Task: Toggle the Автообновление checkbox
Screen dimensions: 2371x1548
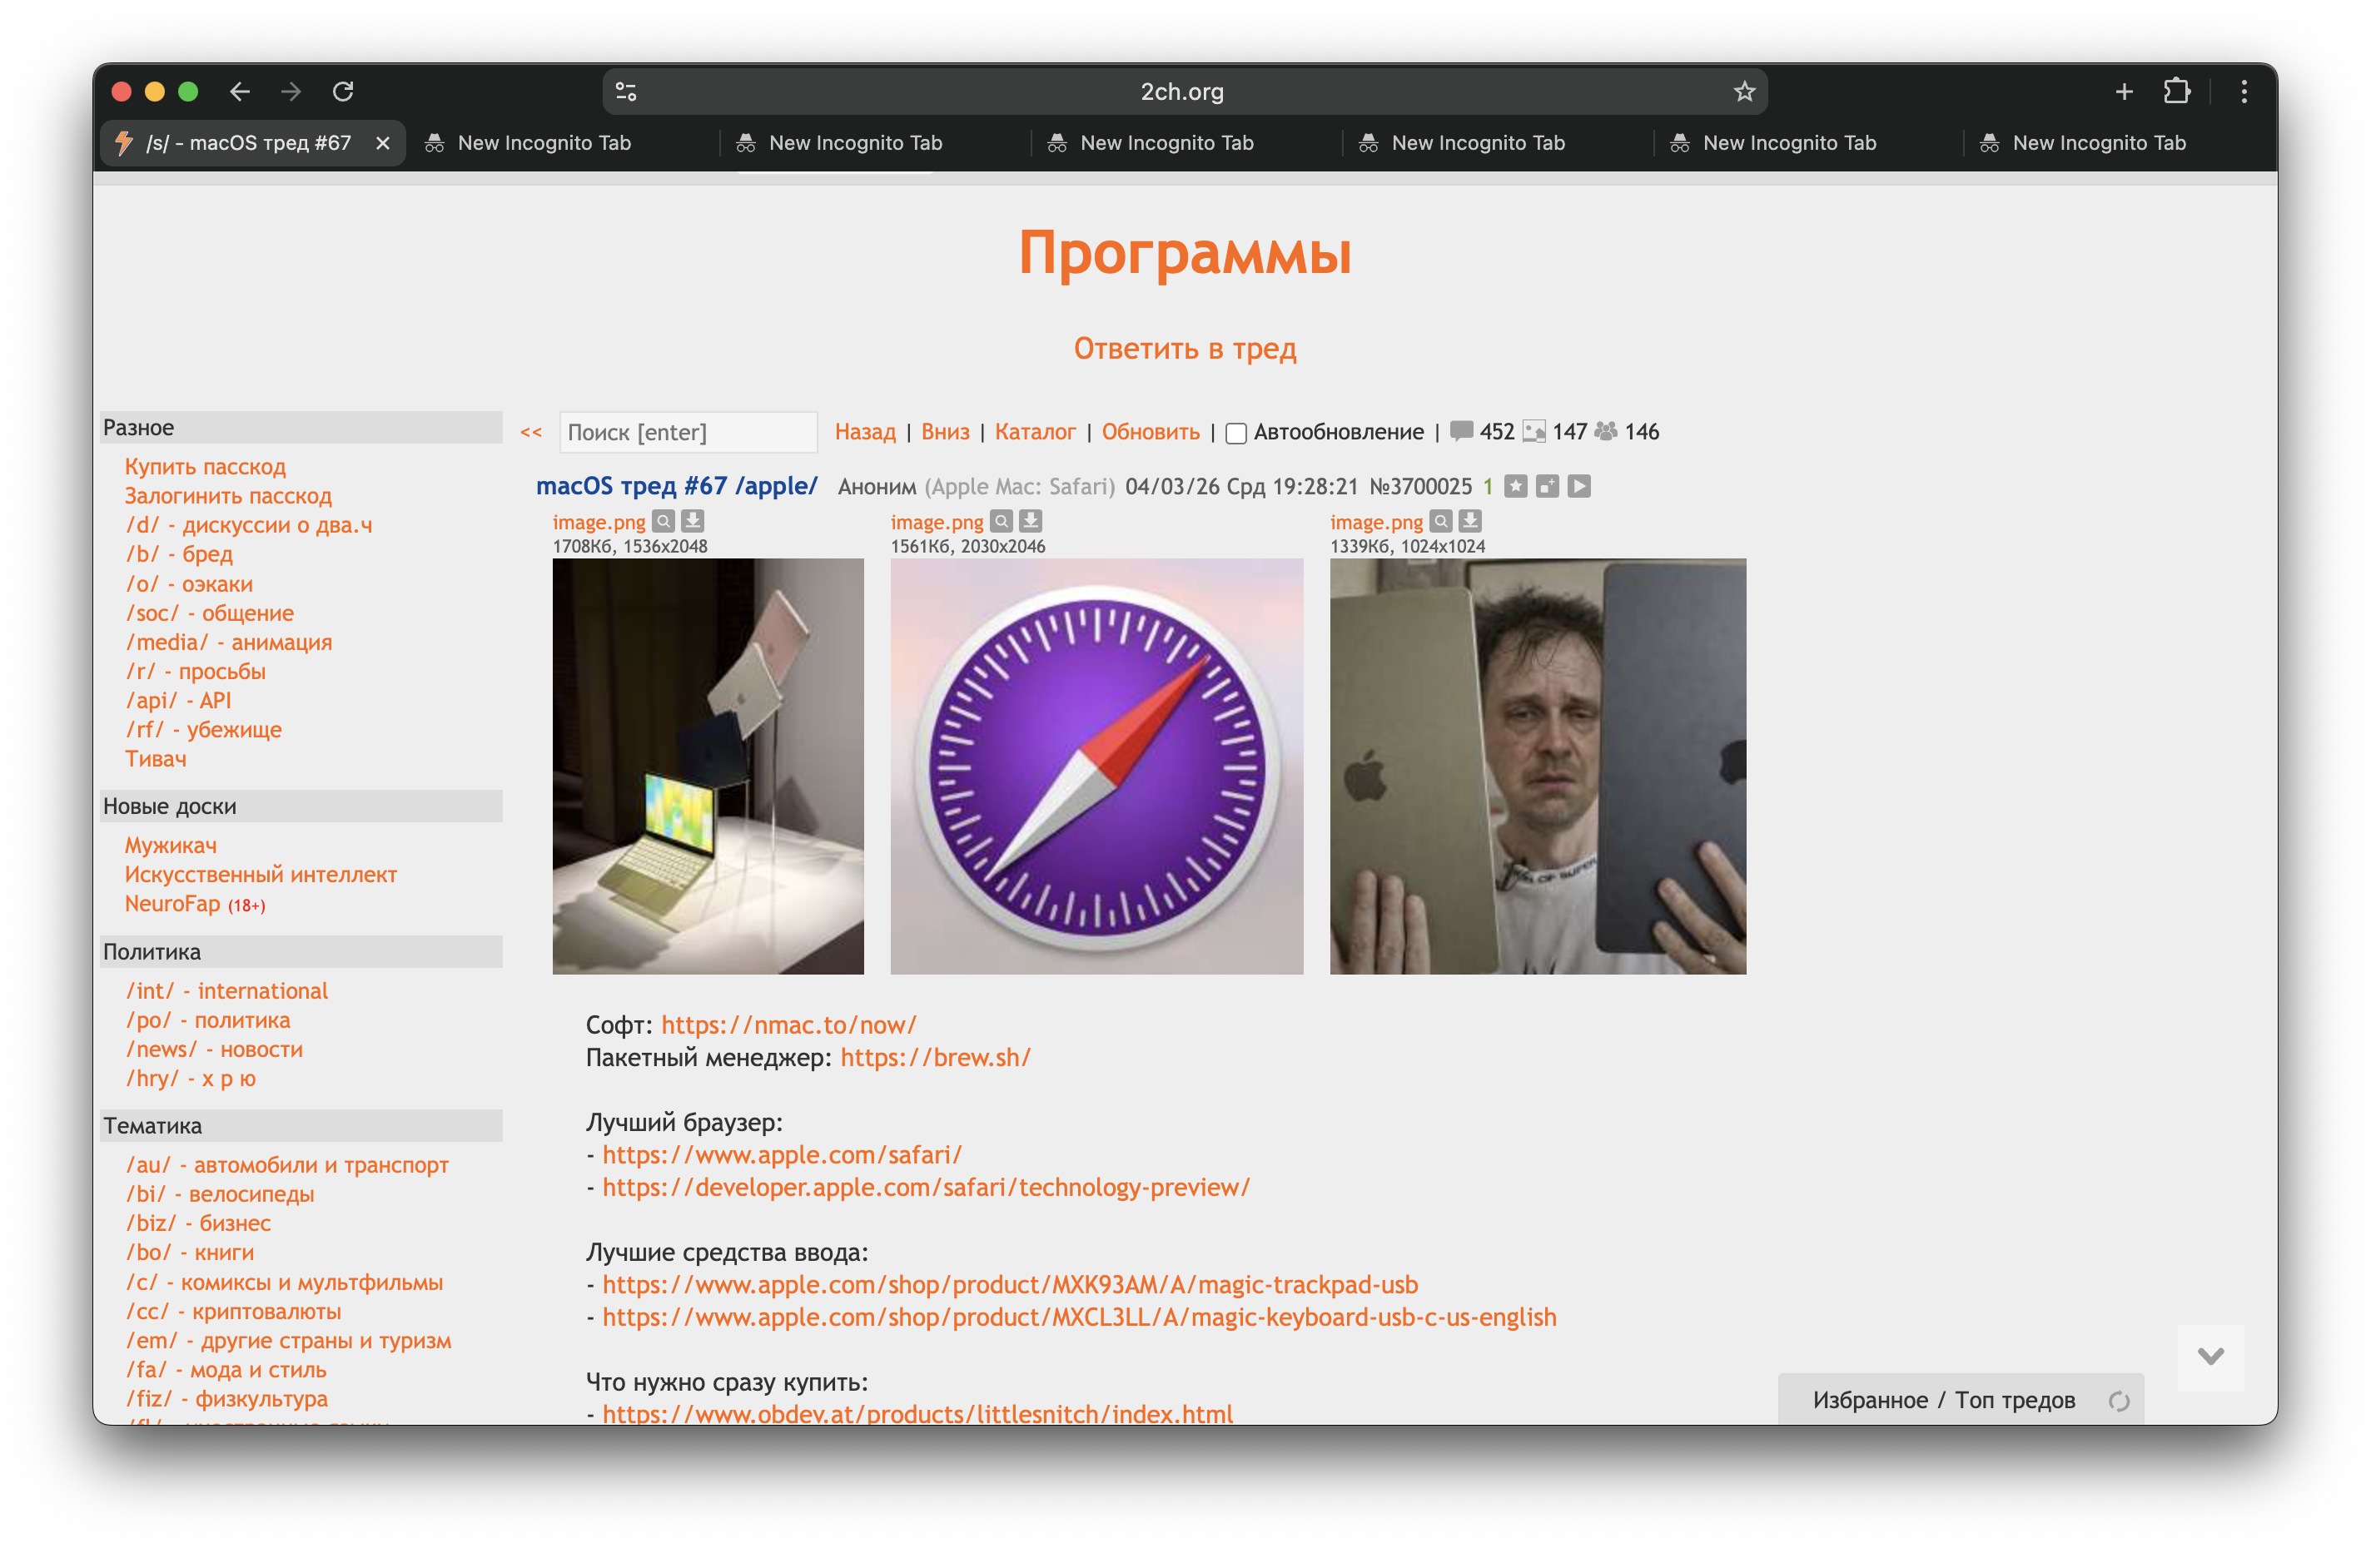Action: [x=1236, y=434]
